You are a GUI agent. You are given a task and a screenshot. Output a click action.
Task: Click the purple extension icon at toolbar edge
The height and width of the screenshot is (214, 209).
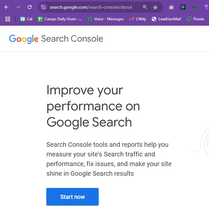(x=206, y=7)
